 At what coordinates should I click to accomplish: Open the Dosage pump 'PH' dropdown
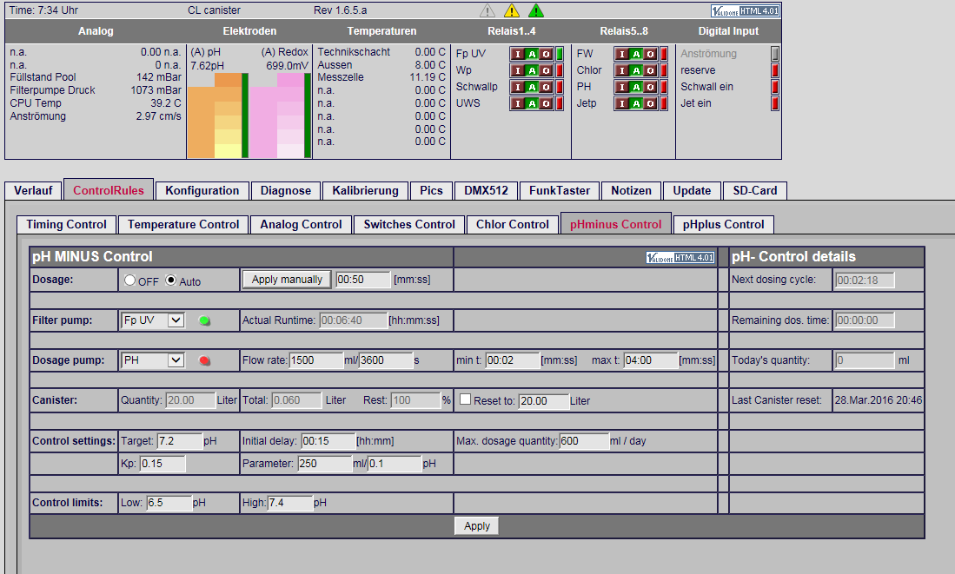coord(153,360)
